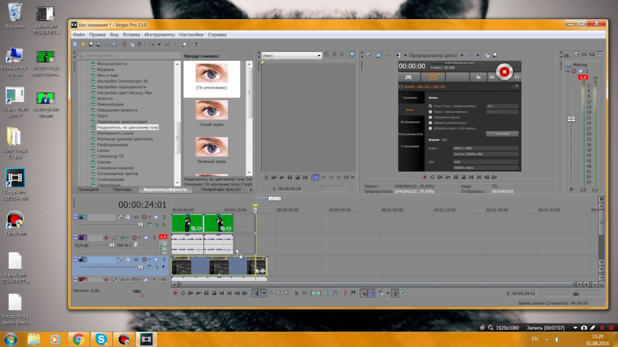Play the timeline from the start
Screen dimensions: 618x347
191,293
